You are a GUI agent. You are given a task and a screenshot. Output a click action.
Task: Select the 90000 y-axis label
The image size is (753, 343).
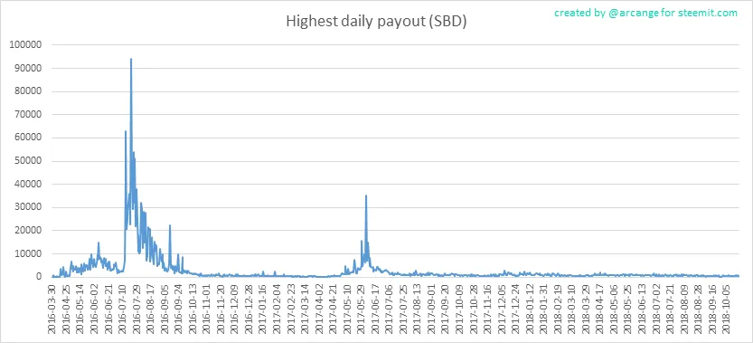pyautogui.click(x=29, y=68)
